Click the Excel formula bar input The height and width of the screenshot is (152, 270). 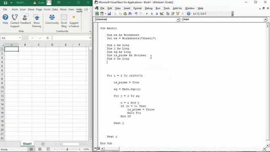point(70,38)
